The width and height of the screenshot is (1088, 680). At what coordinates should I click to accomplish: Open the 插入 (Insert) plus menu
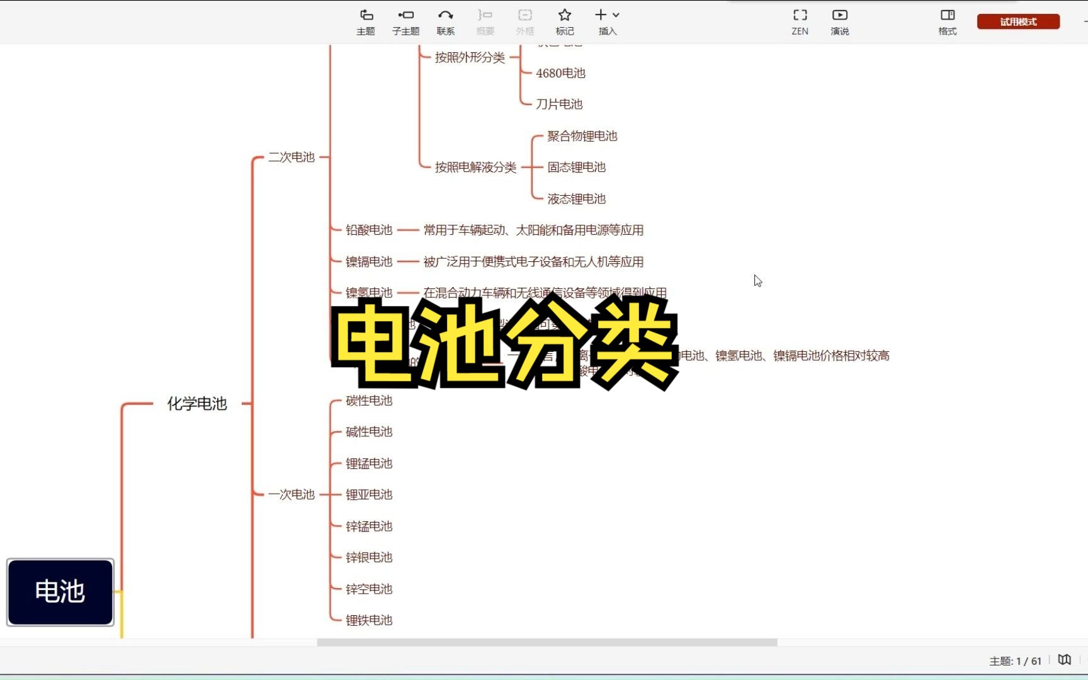(x=607, y=21)
